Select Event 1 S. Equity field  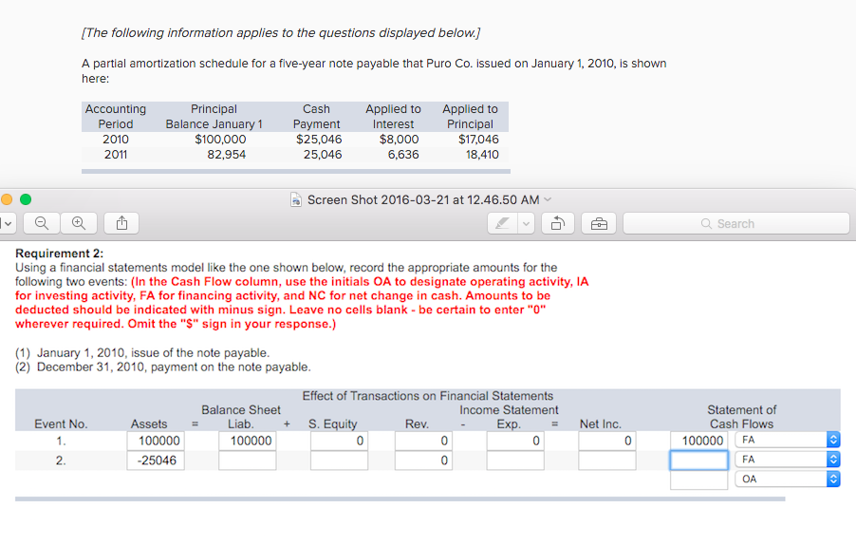pos(339,441)
